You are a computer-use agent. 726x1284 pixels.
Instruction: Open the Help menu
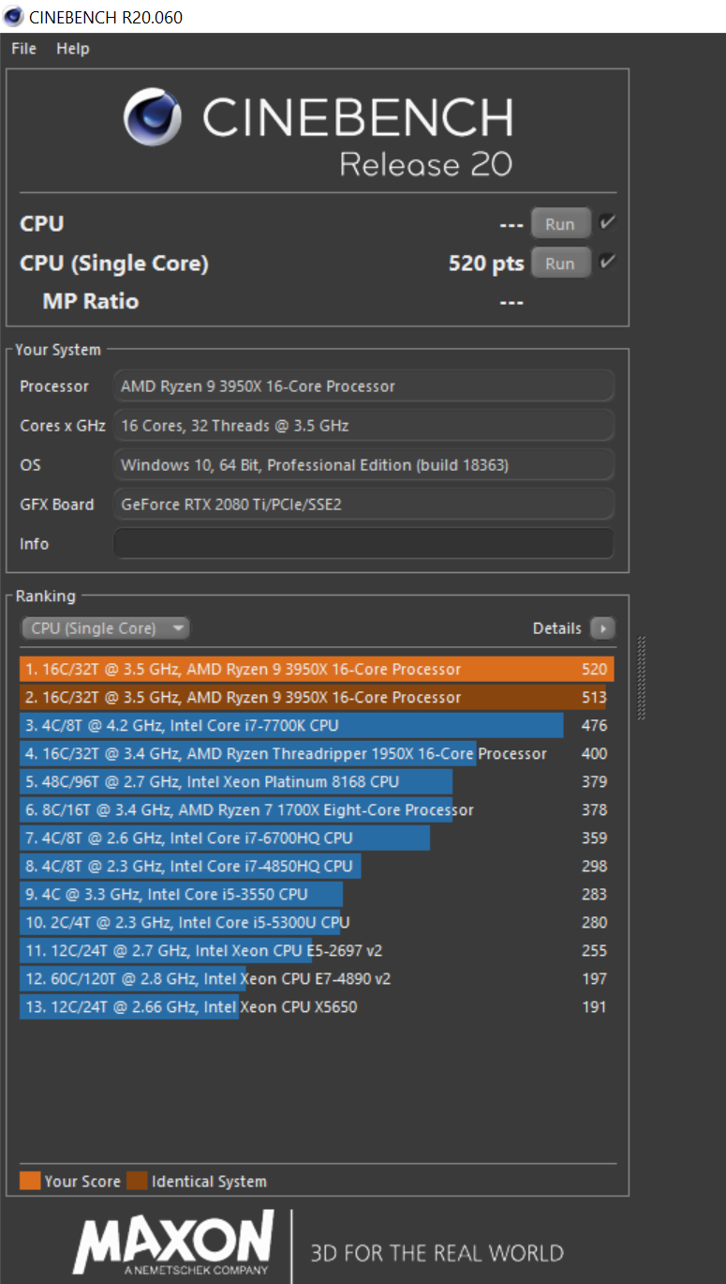(x=73, y=49)
